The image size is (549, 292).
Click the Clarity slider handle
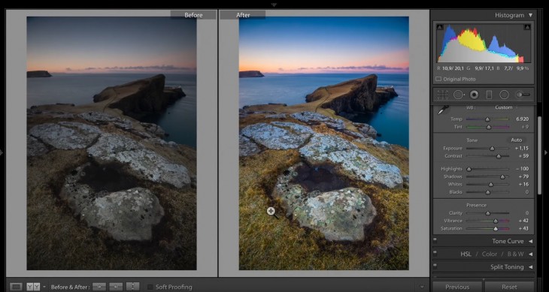click(x=488, y=213)
